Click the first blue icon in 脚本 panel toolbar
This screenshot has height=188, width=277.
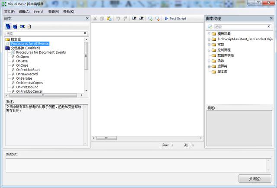point(8,26)
